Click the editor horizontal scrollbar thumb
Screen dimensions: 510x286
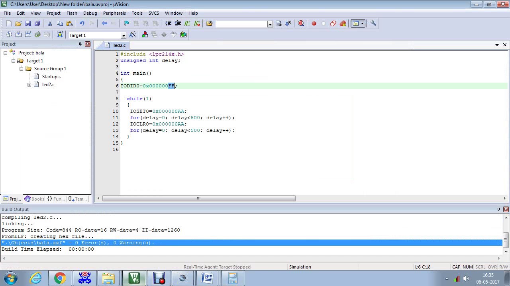(199, 199)
